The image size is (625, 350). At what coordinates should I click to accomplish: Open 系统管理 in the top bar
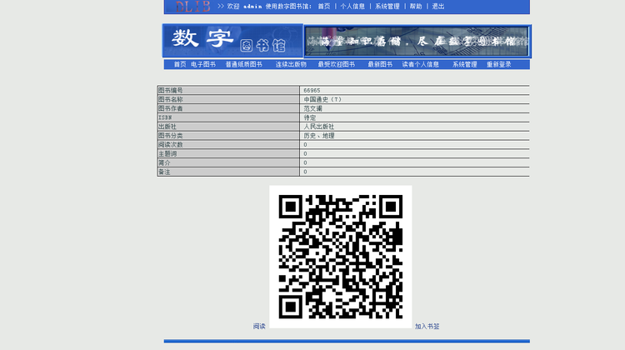387,7
